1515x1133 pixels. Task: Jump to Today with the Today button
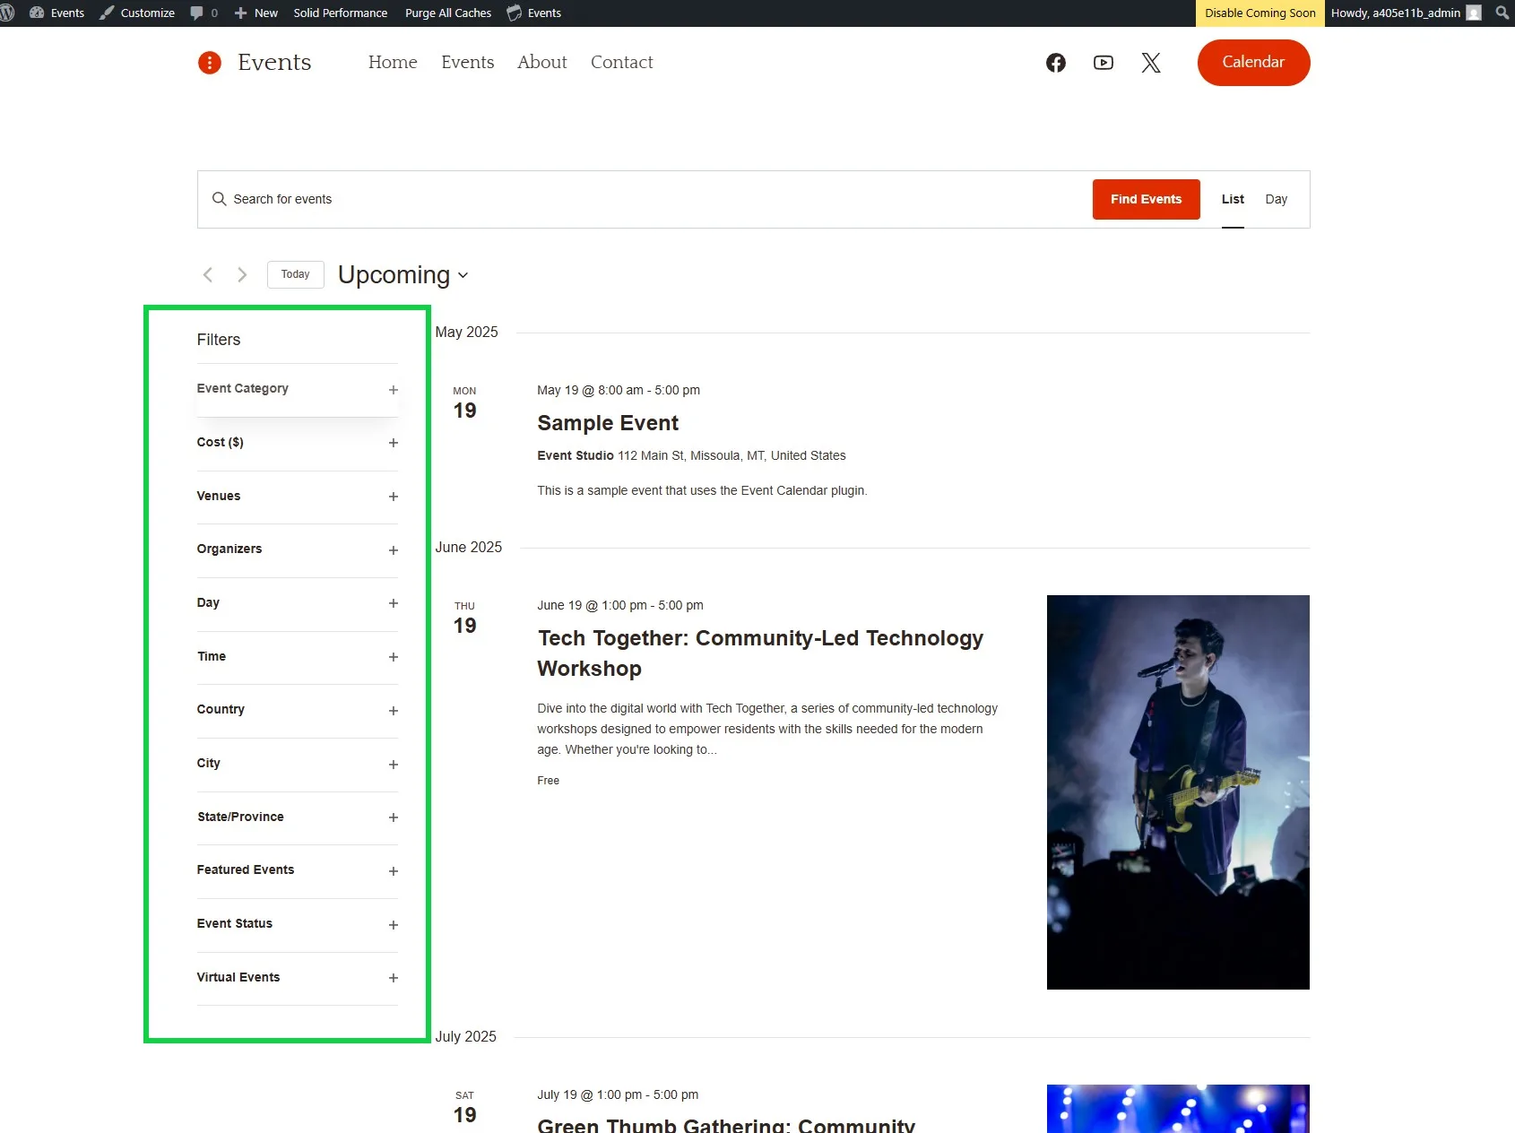click(x=295, y=274)
